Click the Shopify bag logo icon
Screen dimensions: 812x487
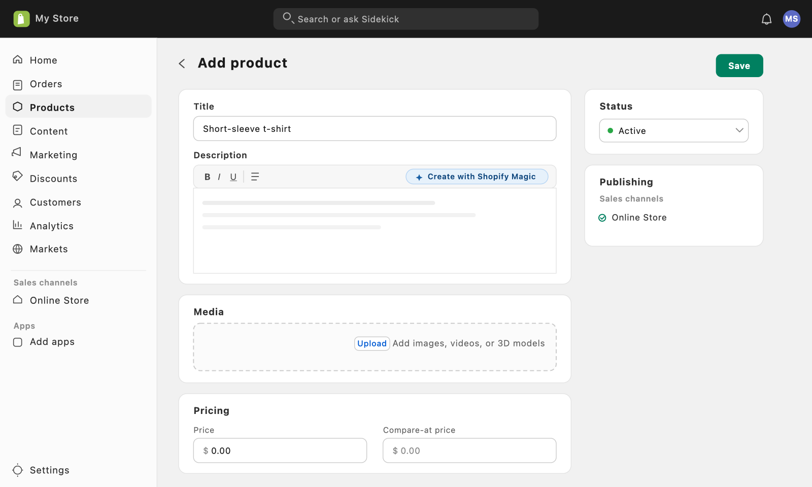tap(21, 19)
